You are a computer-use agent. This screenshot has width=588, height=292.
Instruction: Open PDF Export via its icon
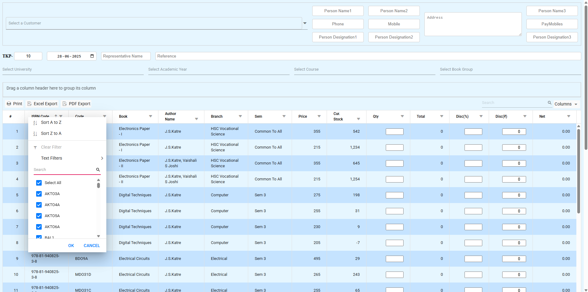click(64, 104)
